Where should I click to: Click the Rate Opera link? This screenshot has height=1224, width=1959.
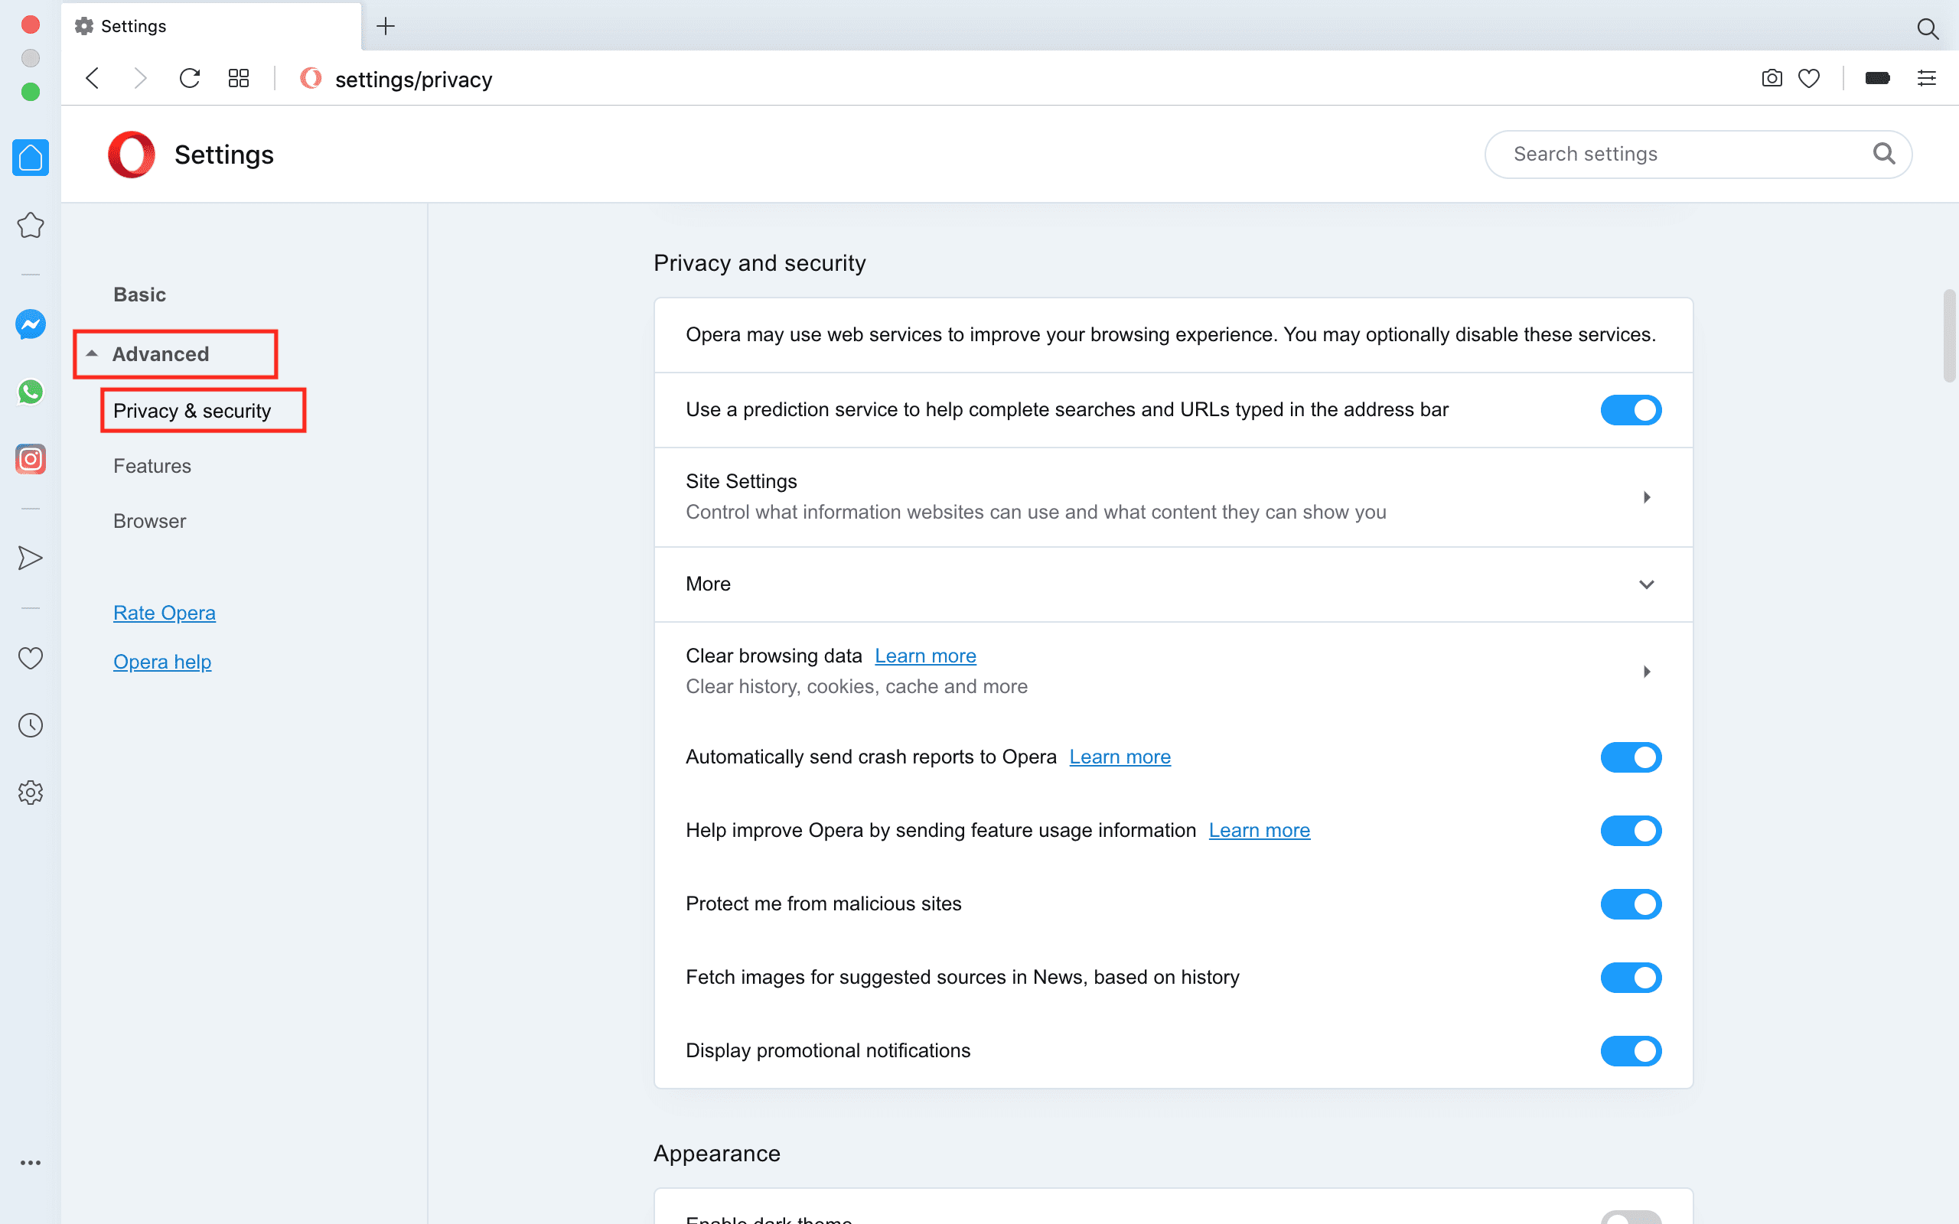[165, 613]
